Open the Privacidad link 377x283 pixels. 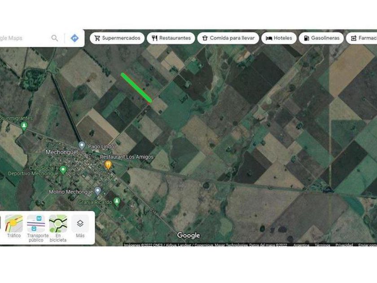click(344, 245)
